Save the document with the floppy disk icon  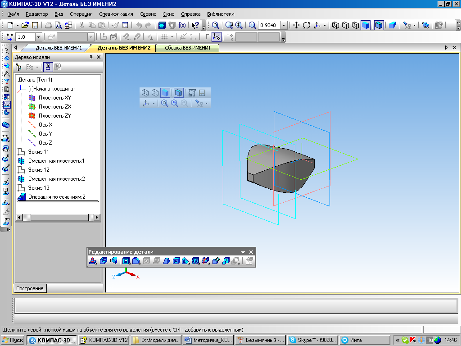35,25
